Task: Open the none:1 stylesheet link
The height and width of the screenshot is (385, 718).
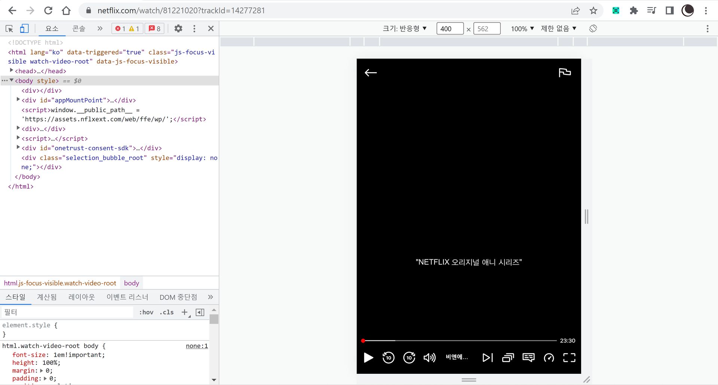Action: (197, 346)
